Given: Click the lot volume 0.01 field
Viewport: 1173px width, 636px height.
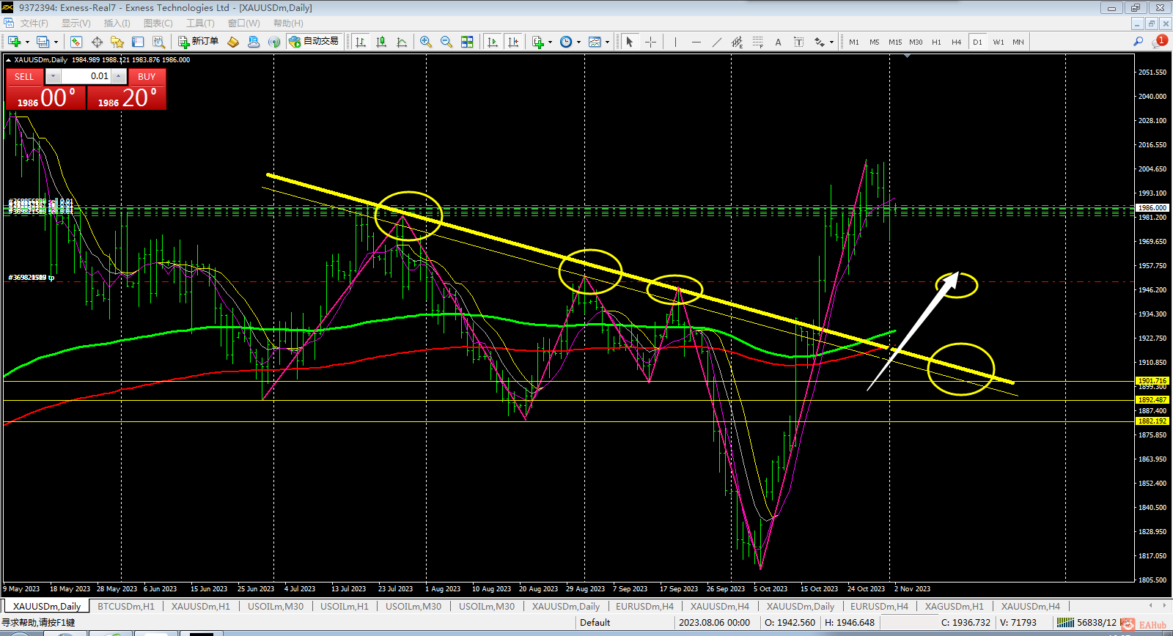Looking at the screenshot, I should [86, 76].
